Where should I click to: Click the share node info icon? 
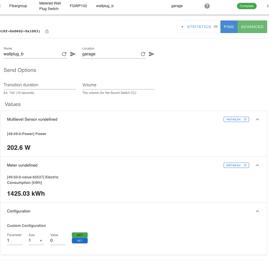point(47,31)
